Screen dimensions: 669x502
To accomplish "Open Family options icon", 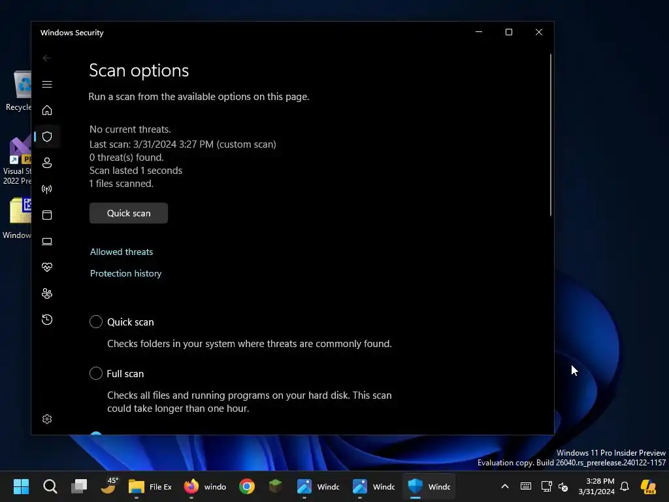I will 47,293.
